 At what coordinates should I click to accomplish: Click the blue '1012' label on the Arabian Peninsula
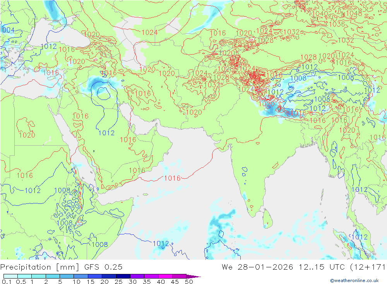coord(106,133)
